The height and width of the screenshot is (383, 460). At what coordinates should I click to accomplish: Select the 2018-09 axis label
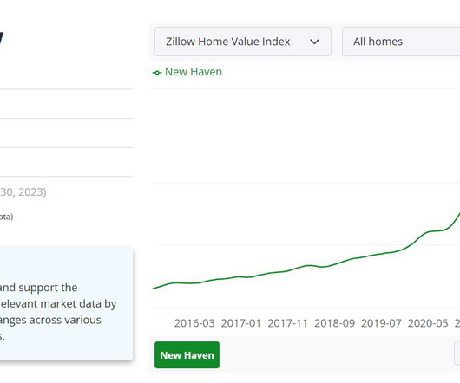[x=334, y=323]
